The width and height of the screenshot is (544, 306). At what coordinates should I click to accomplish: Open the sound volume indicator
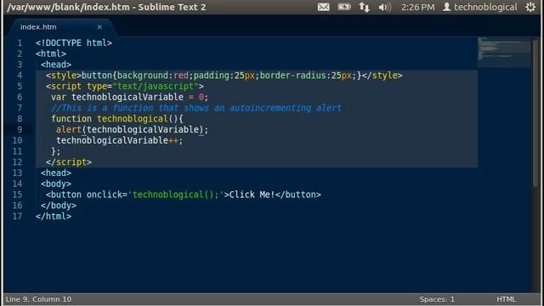tap(384, 7)
